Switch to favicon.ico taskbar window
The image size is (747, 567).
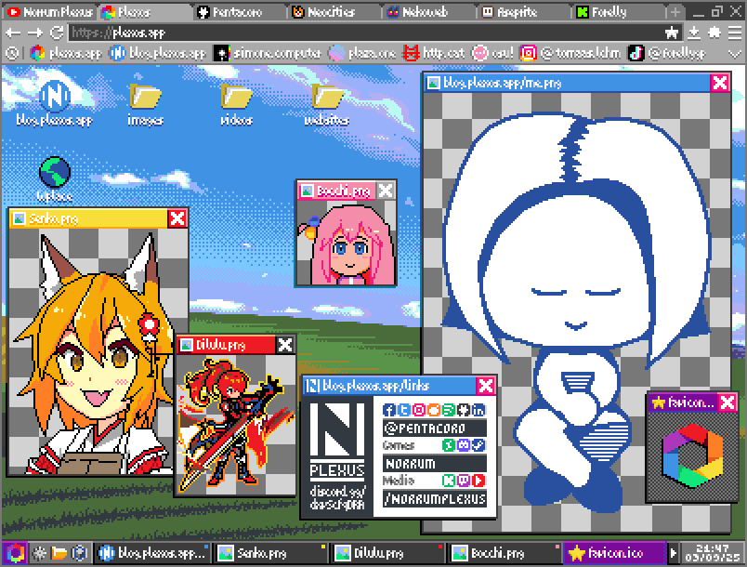[x=614, y=553]
